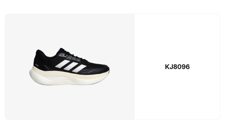Screen dimensions: 225x120
Task: Click the third white stripe nearest toe
Action: (79, 68)
